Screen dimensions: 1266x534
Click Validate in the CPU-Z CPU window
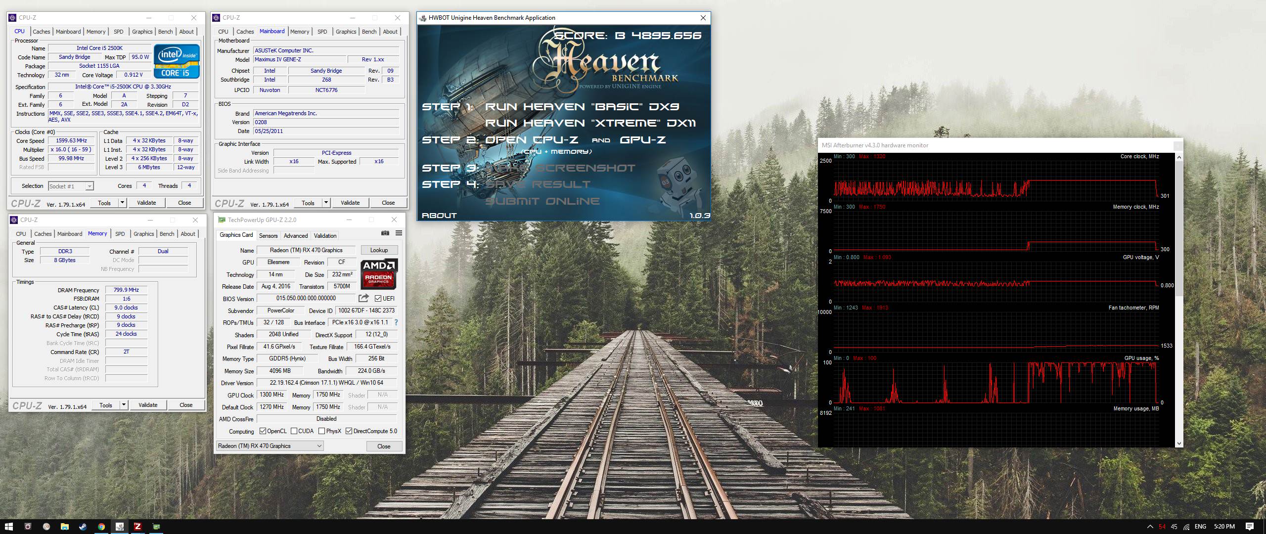click(146, 203)
